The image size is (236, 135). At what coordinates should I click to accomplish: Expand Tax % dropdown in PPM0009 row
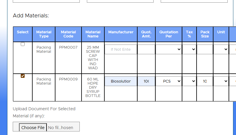pyautogui.click(x=189, y=81)
